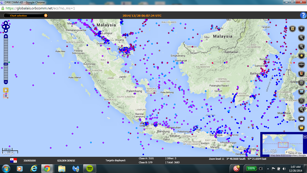Open the yellow folder icon in right toolbar
Screen dimensions: 307x173
point(302,128)
